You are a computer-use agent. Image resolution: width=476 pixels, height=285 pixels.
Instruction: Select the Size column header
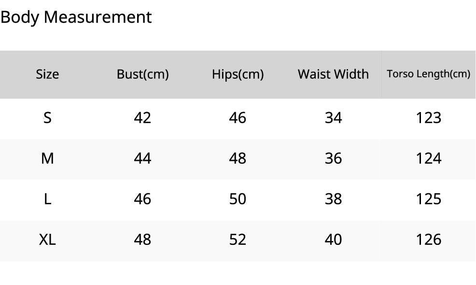click(x=47, y=74)
